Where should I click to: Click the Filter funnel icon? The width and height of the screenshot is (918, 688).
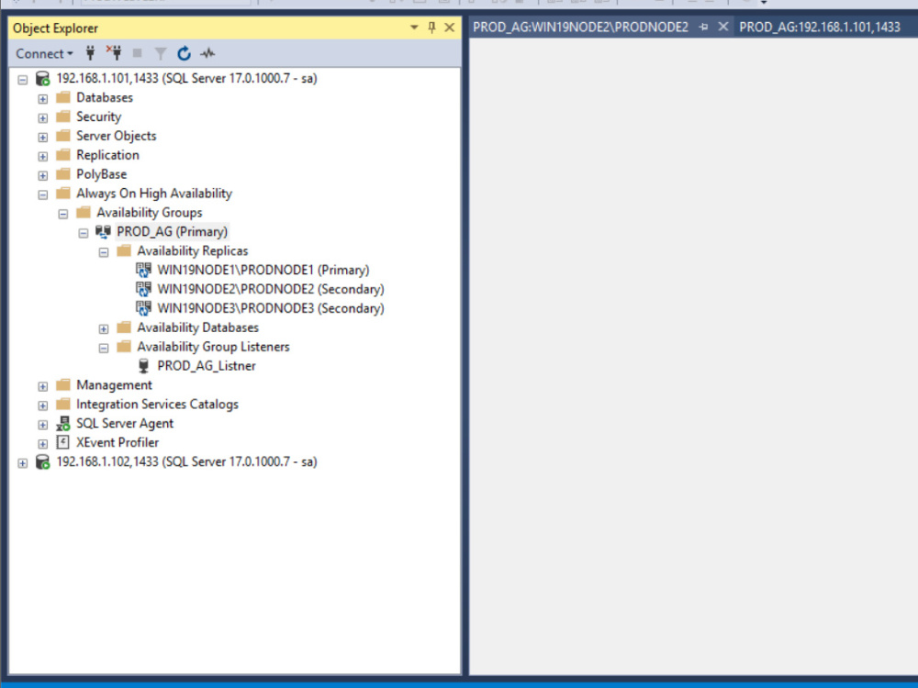(x=161, y=54)
